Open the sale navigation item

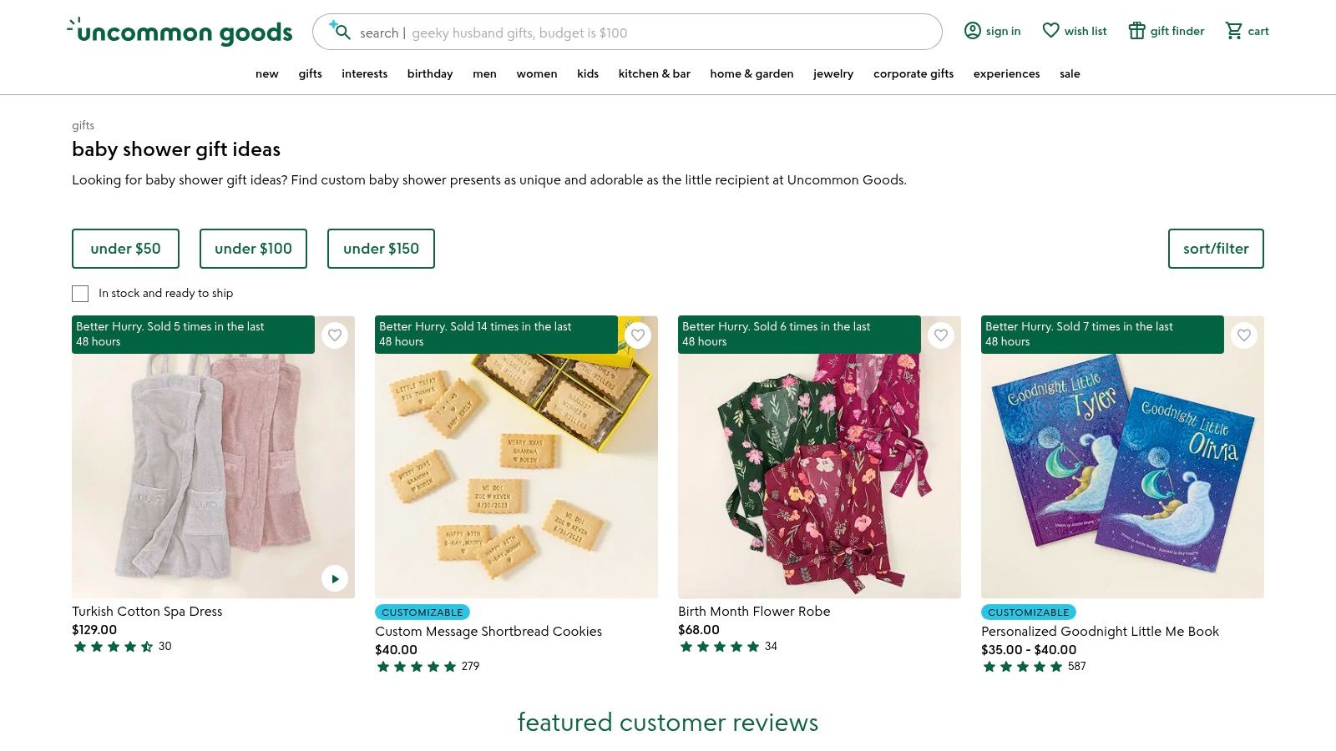(x=1070, y=73)
